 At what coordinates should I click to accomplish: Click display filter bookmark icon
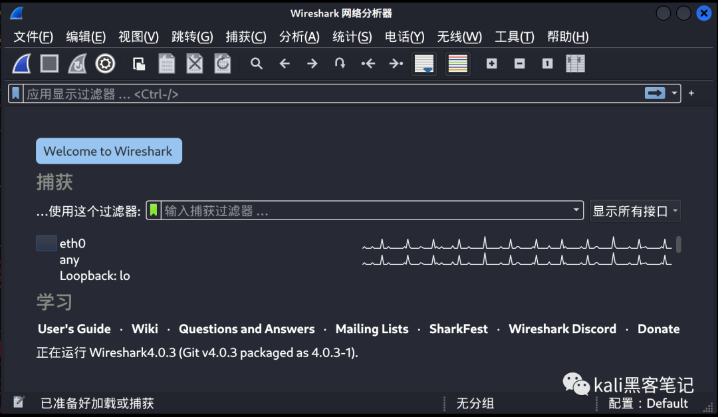(x=15, y=94)
